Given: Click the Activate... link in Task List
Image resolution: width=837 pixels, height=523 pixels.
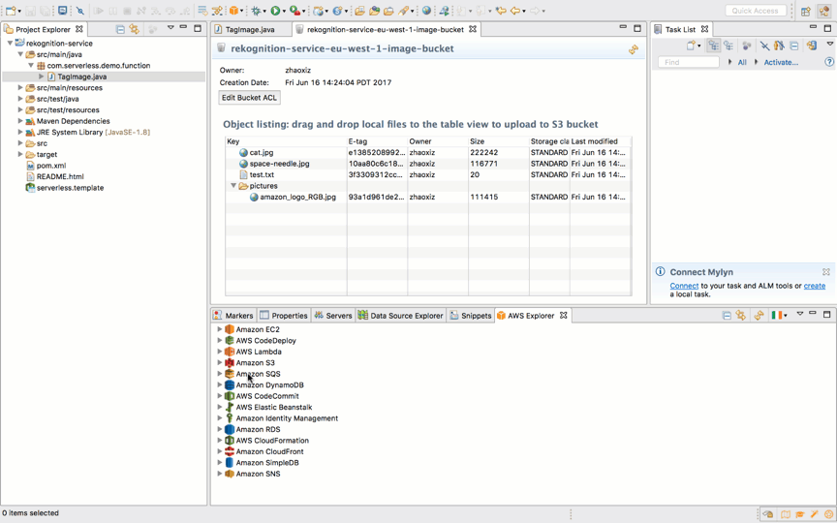Looking at the screenshot, I should (781, 62).
